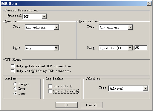Click the destination port number field containing 25
Screen dimensions: 153x111
(141, 48)
